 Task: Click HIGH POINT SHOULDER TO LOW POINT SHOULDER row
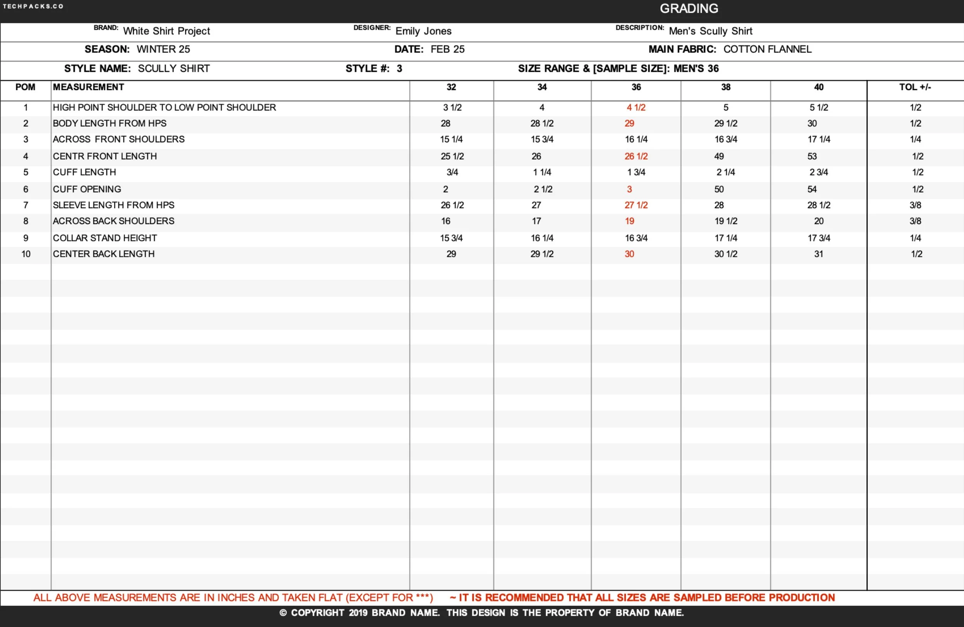click(164, 107)
